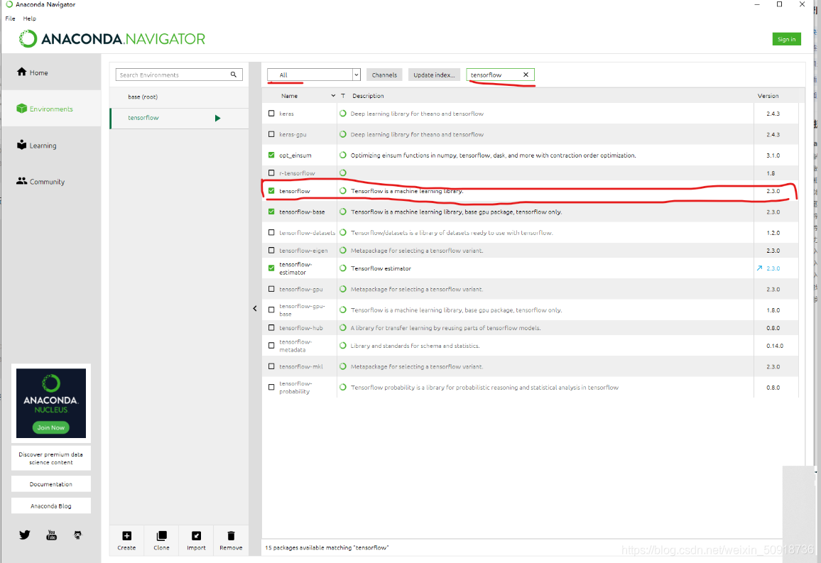Viewport: 821px width, 563px height.
Task: Create a new environment
Action: [x=126, y=540]
